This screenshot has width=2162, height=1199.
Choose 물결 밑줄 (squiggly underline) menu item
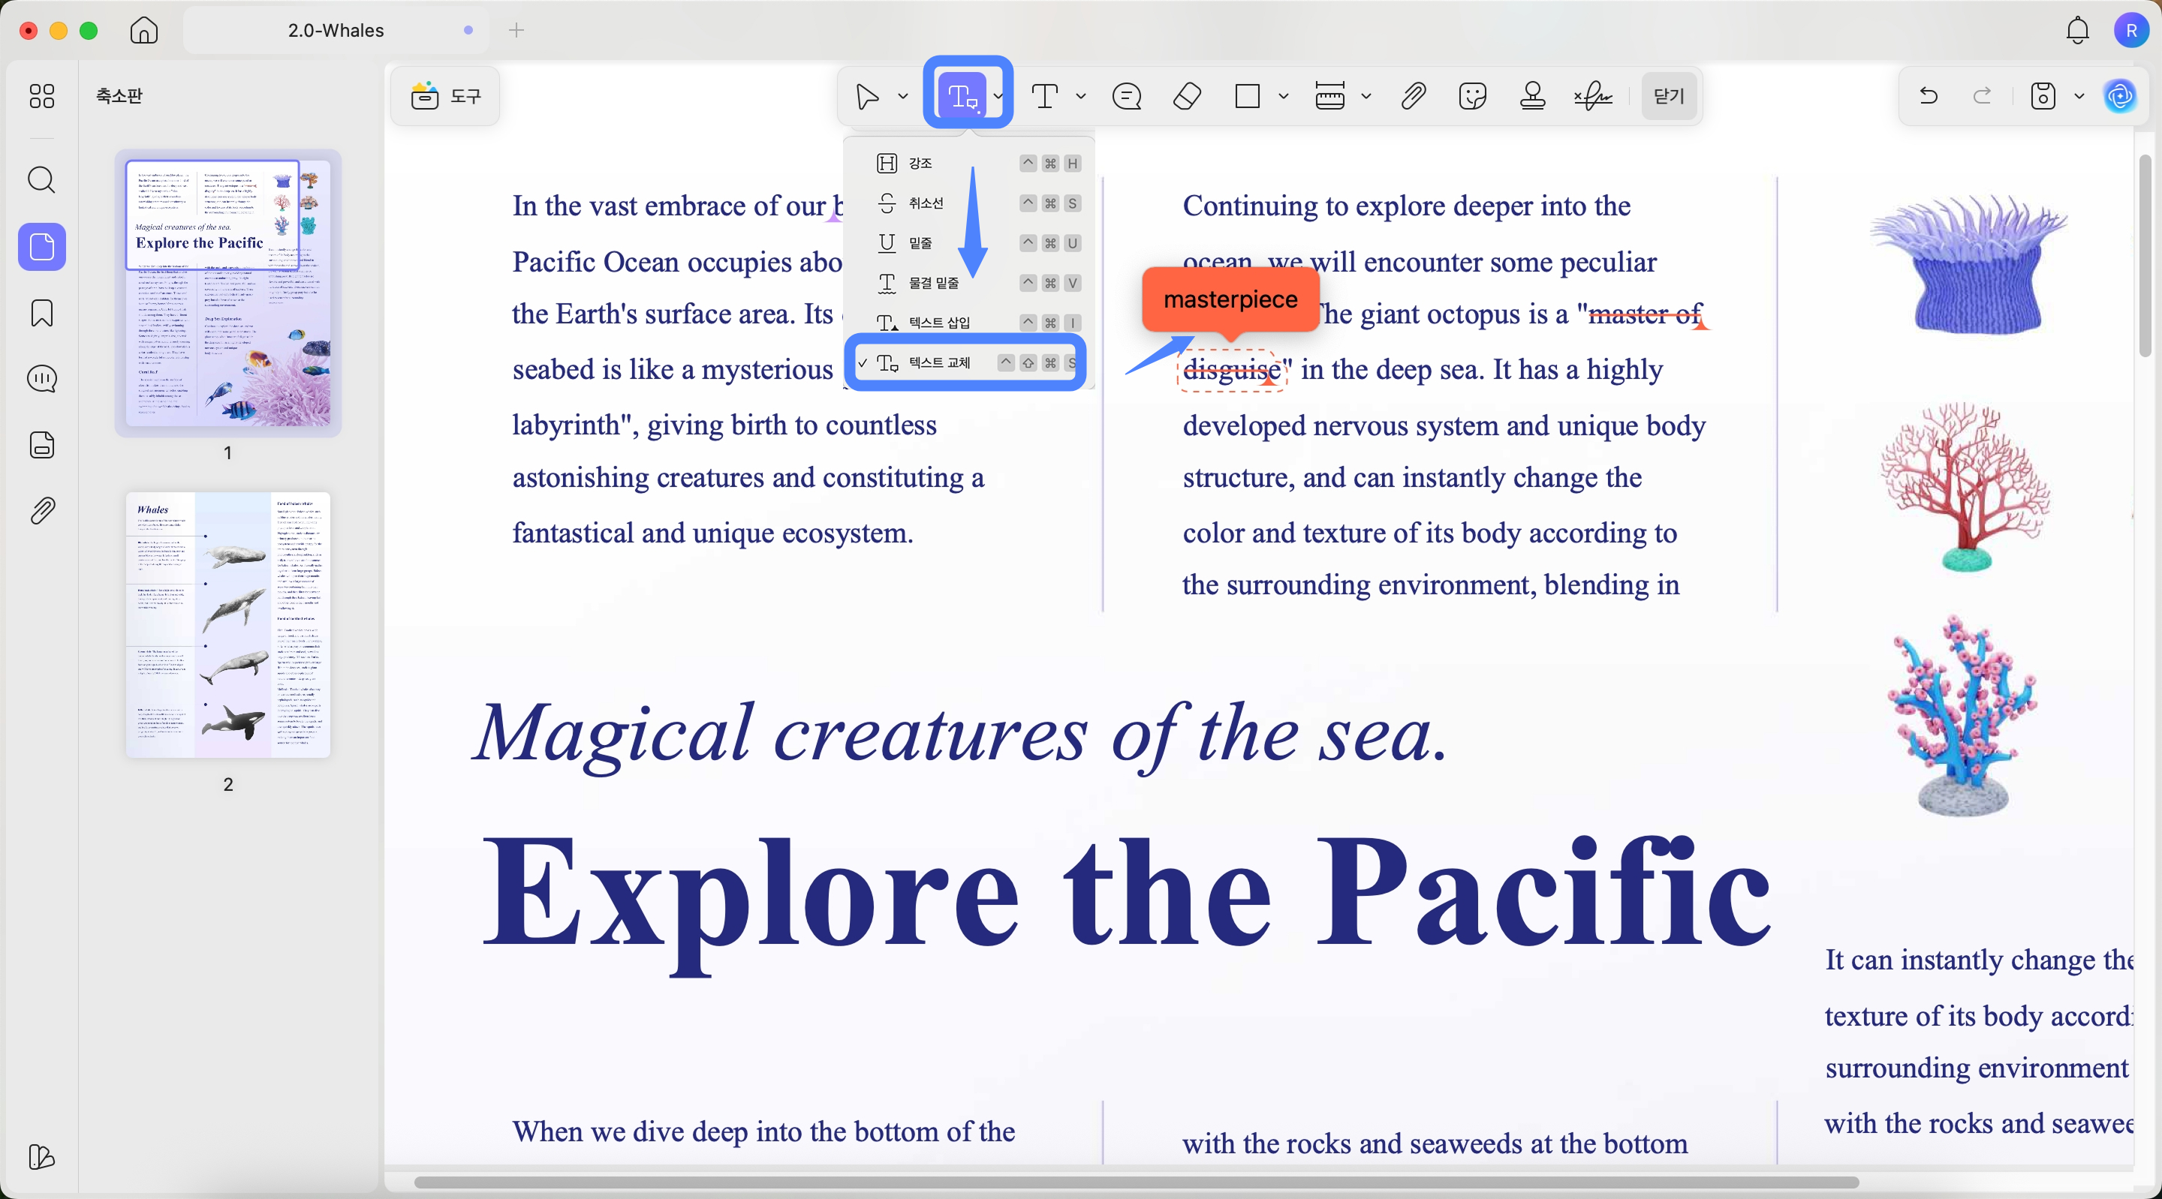coord(968,283)
